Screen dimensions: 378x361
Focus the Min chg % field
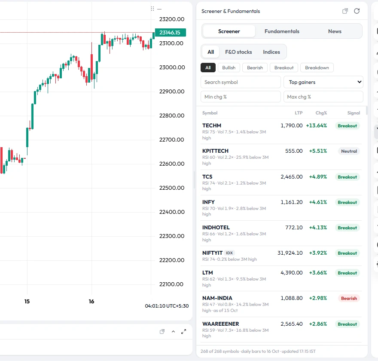pos(241,97)
